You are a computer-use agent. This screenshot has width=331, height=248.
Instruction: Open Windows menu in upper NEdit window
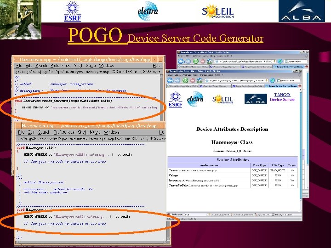pos(107,66)
